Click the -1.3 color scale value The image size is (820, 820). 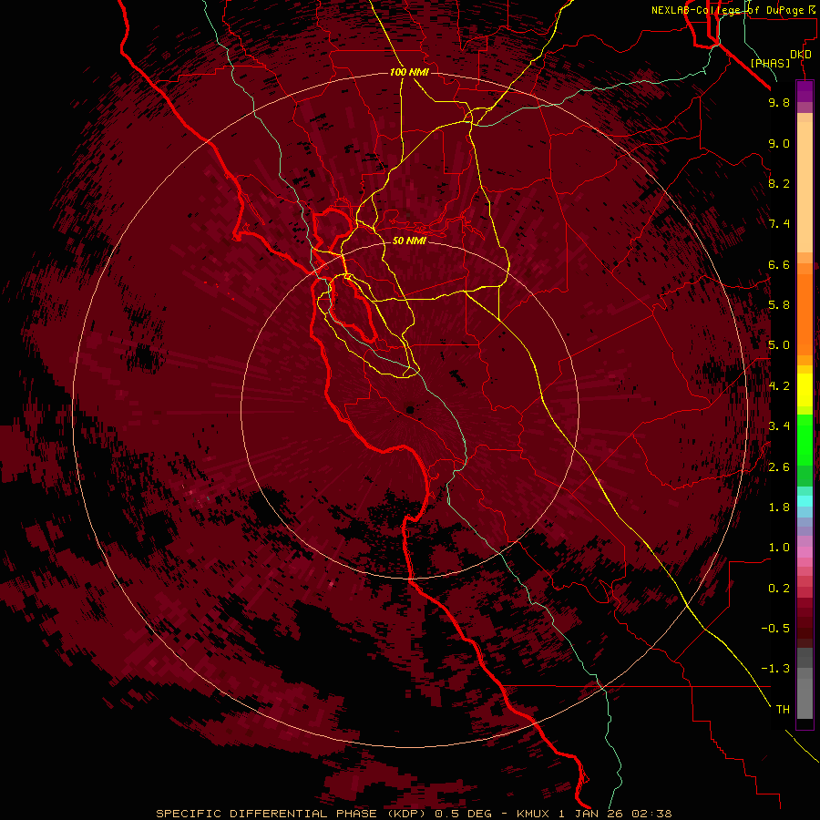coord(775,669)
